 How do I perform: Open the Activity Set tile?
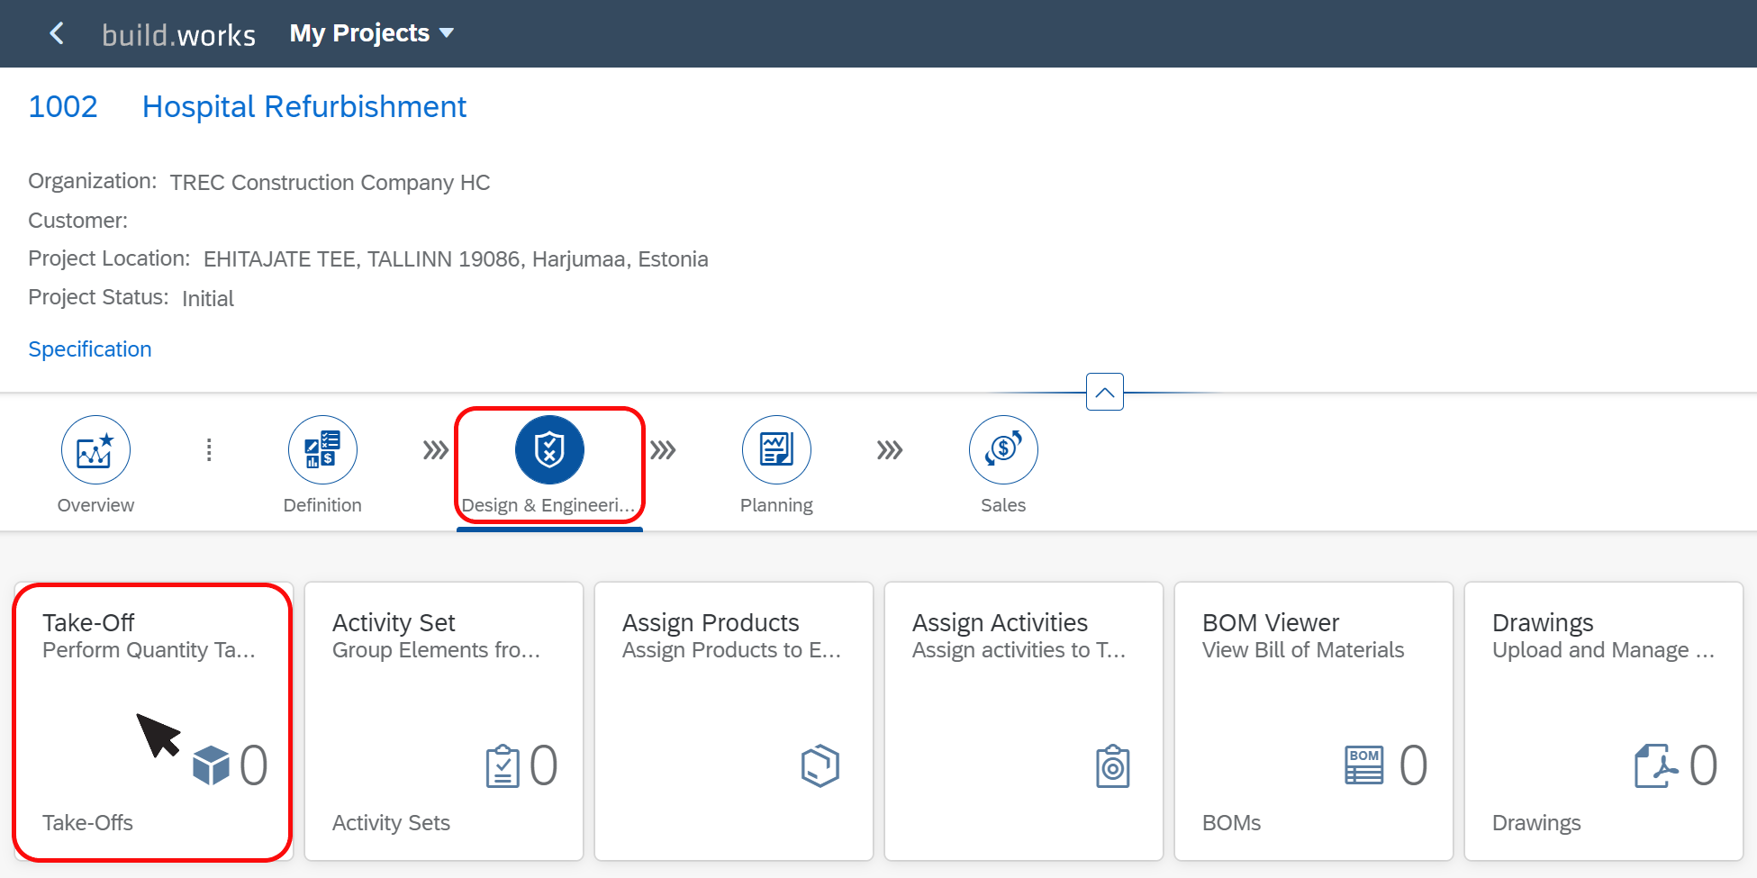(444, 721)
